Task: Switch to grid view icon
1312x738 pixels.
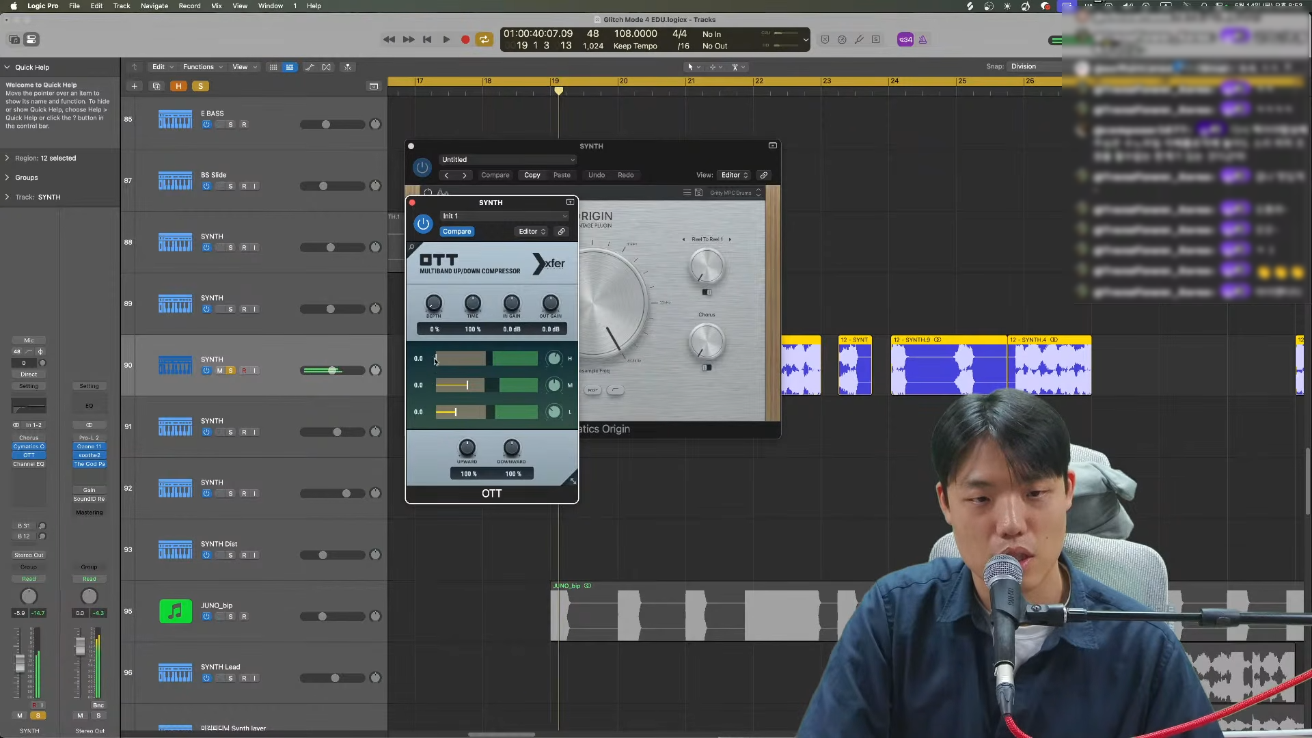Action: [x=273, y=67]
